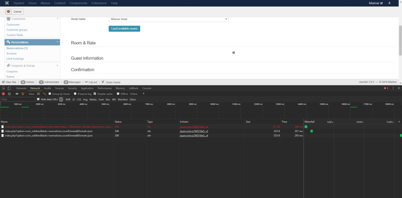Uncheck the Disable cache checkbox
402x198 pixels.
click(95, 94)
